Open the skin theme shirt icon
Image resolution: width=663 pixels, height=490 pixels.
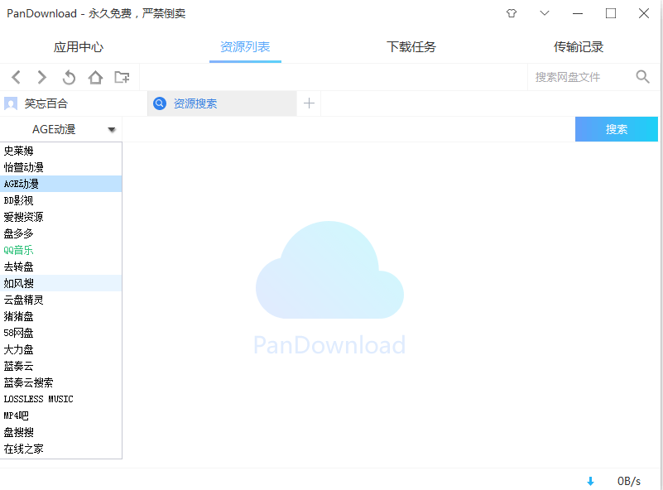tap(512, 13)
